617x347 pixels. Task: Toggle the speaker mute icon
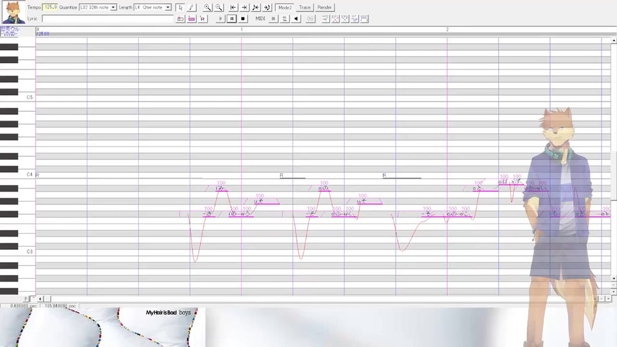click(296, 19)
